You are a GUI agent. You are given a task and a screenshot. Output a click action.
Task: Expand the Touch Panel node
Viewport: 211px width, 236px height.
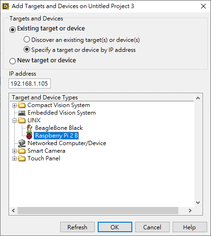[x=14, y=158]
